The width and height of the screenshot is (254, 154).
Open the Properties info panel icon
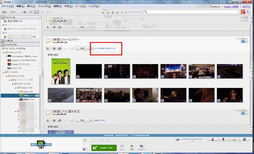pos(244,139)
